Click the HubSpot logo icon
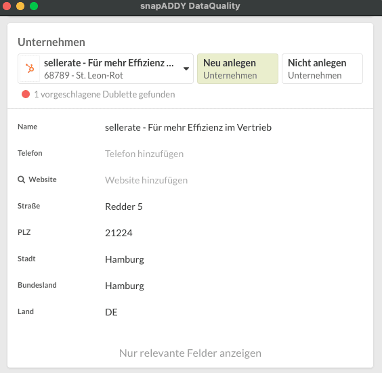Screen dimensions: 382x373 coord(30,68)
